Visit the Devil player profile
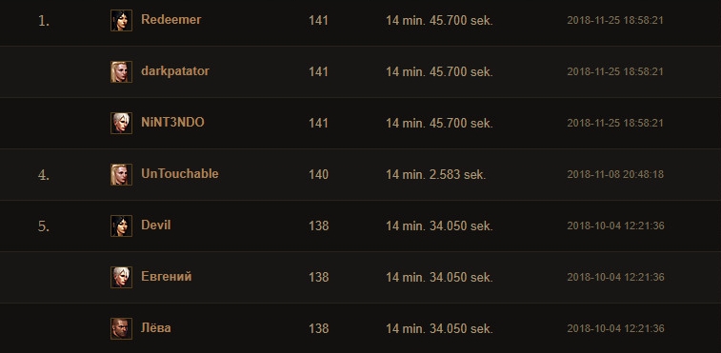 point(156,226)
